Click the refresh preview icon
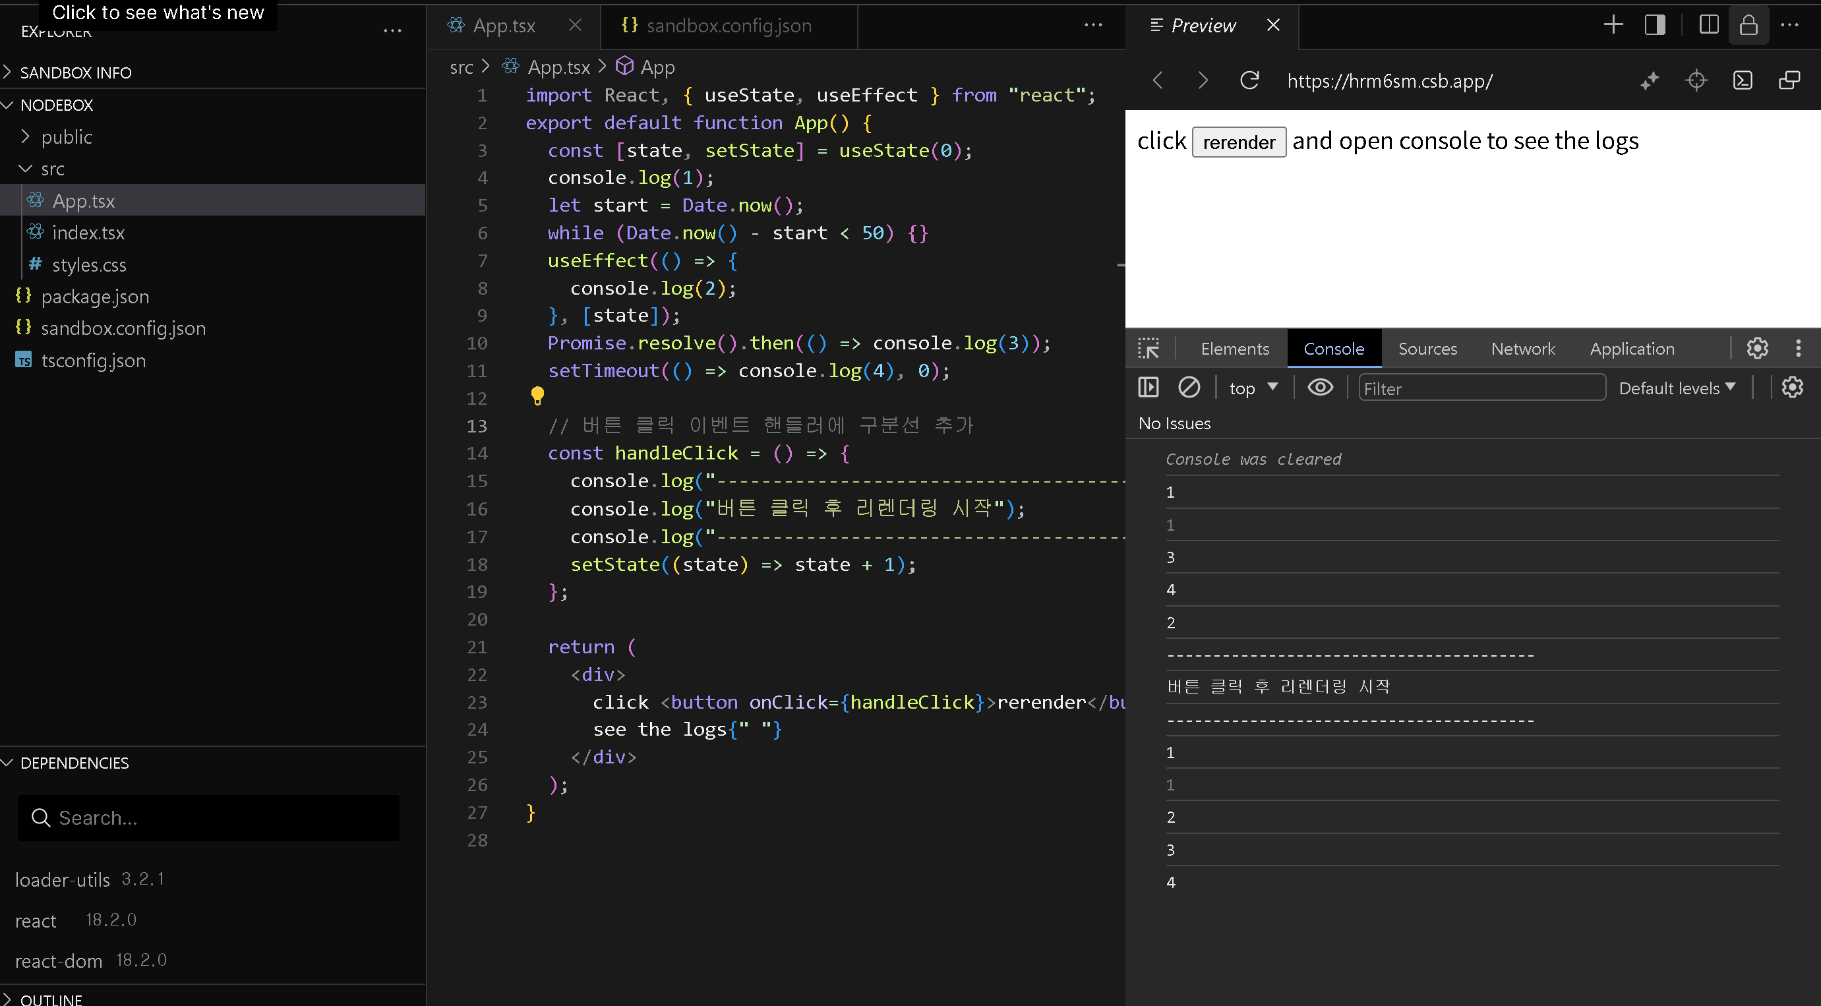 tap(1249, 80)
